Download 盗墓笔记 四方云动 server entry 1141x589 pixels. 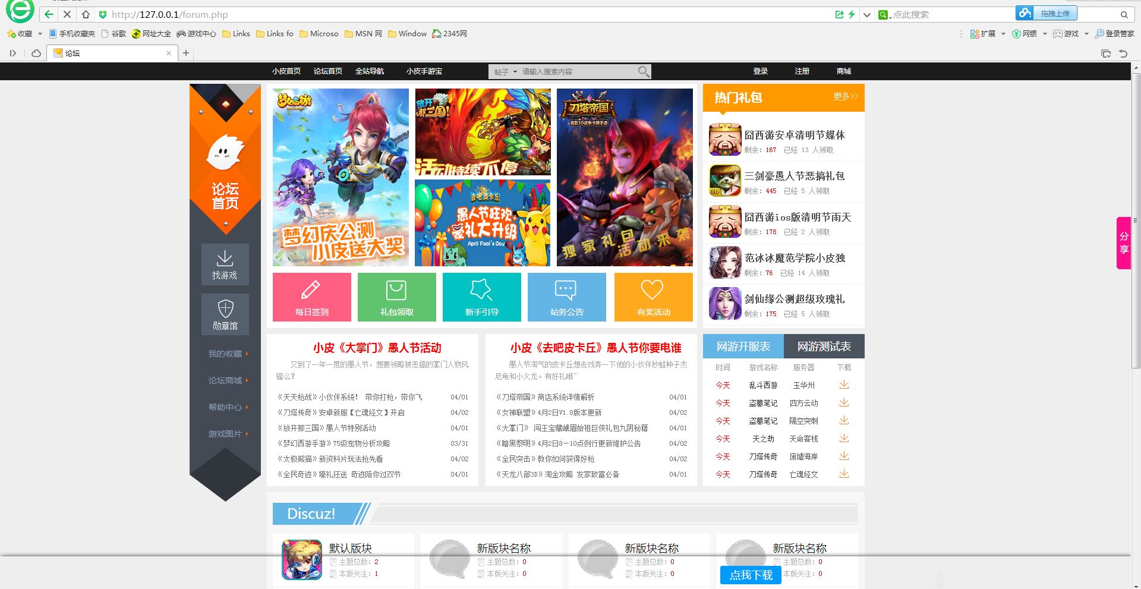(844, 403)
